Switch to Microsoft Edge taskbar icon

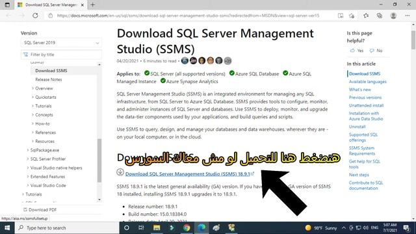(x=201, y=227)
